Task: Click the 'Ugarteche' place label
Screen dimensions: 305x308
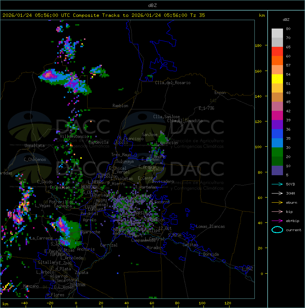Action: [x=91, y=232]
